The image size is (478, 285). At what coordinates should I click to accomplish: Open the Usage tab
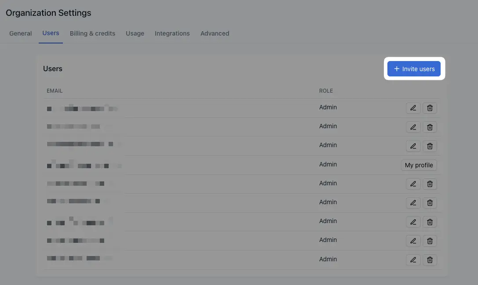(x=135, y=33)
